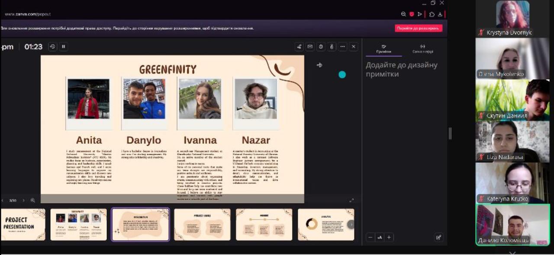554x255 pixels.
Task: Increase notes font size with plus
Action: click(389, 237)
